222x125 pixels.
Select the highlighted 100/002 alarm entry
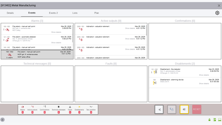click(x=37, y=55)
